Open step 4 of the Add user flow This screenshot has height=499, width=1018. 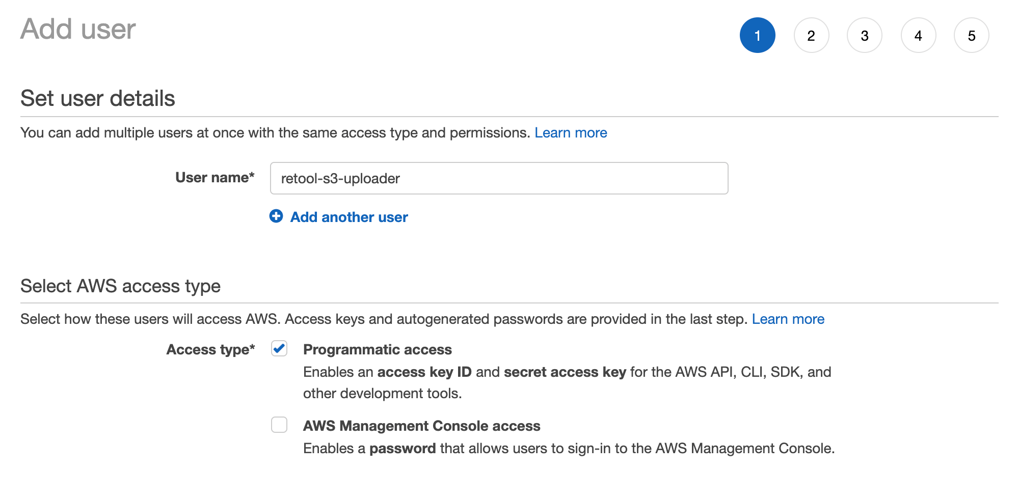(918, 35)
